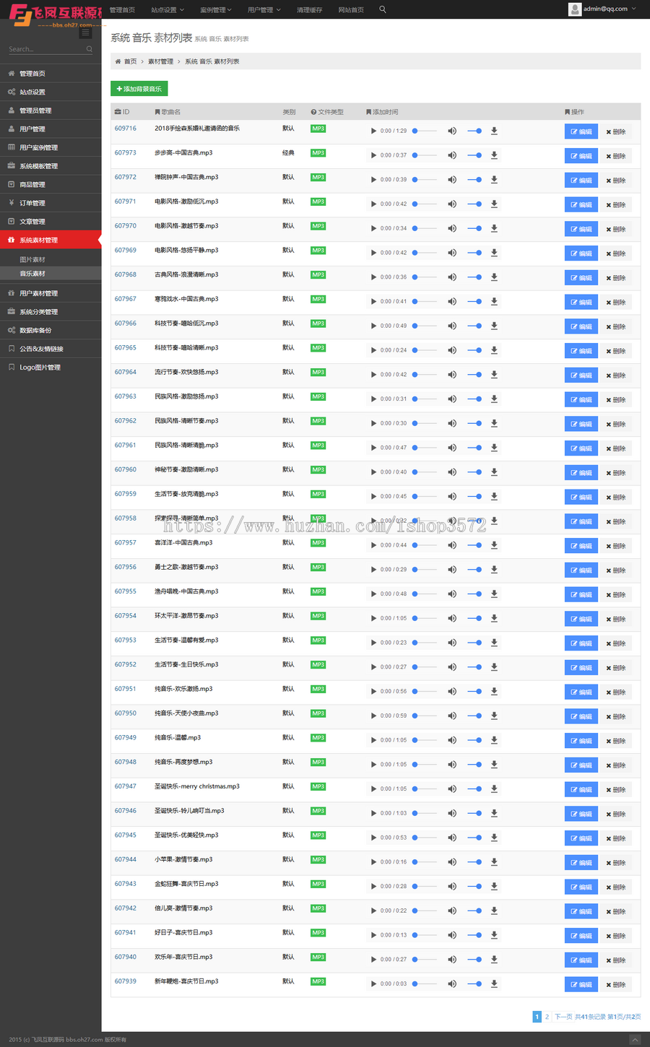Play audio for row 607972
Image resolution: width=650 pixels, height=1047 pixels.
coord(373,180)
